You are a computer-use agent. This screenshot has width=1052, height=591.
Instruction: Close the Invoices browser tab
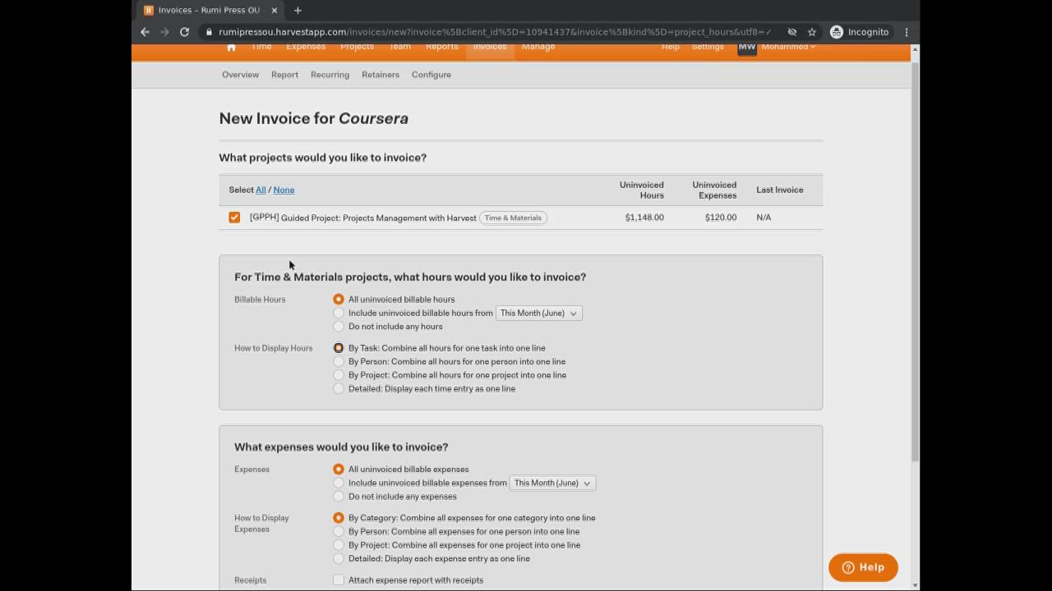pyautogui.click(x=275, y=10)
